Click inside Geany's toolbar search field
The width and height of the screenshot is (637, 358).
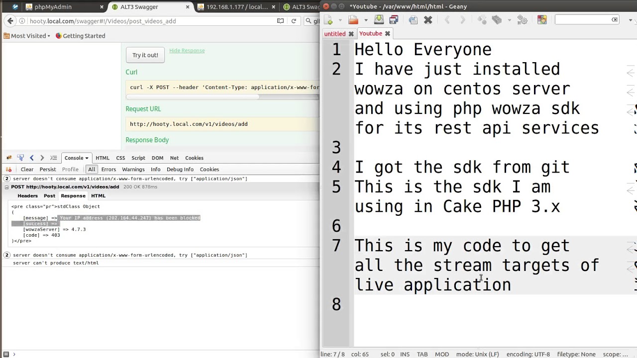[x=583, y=20]
